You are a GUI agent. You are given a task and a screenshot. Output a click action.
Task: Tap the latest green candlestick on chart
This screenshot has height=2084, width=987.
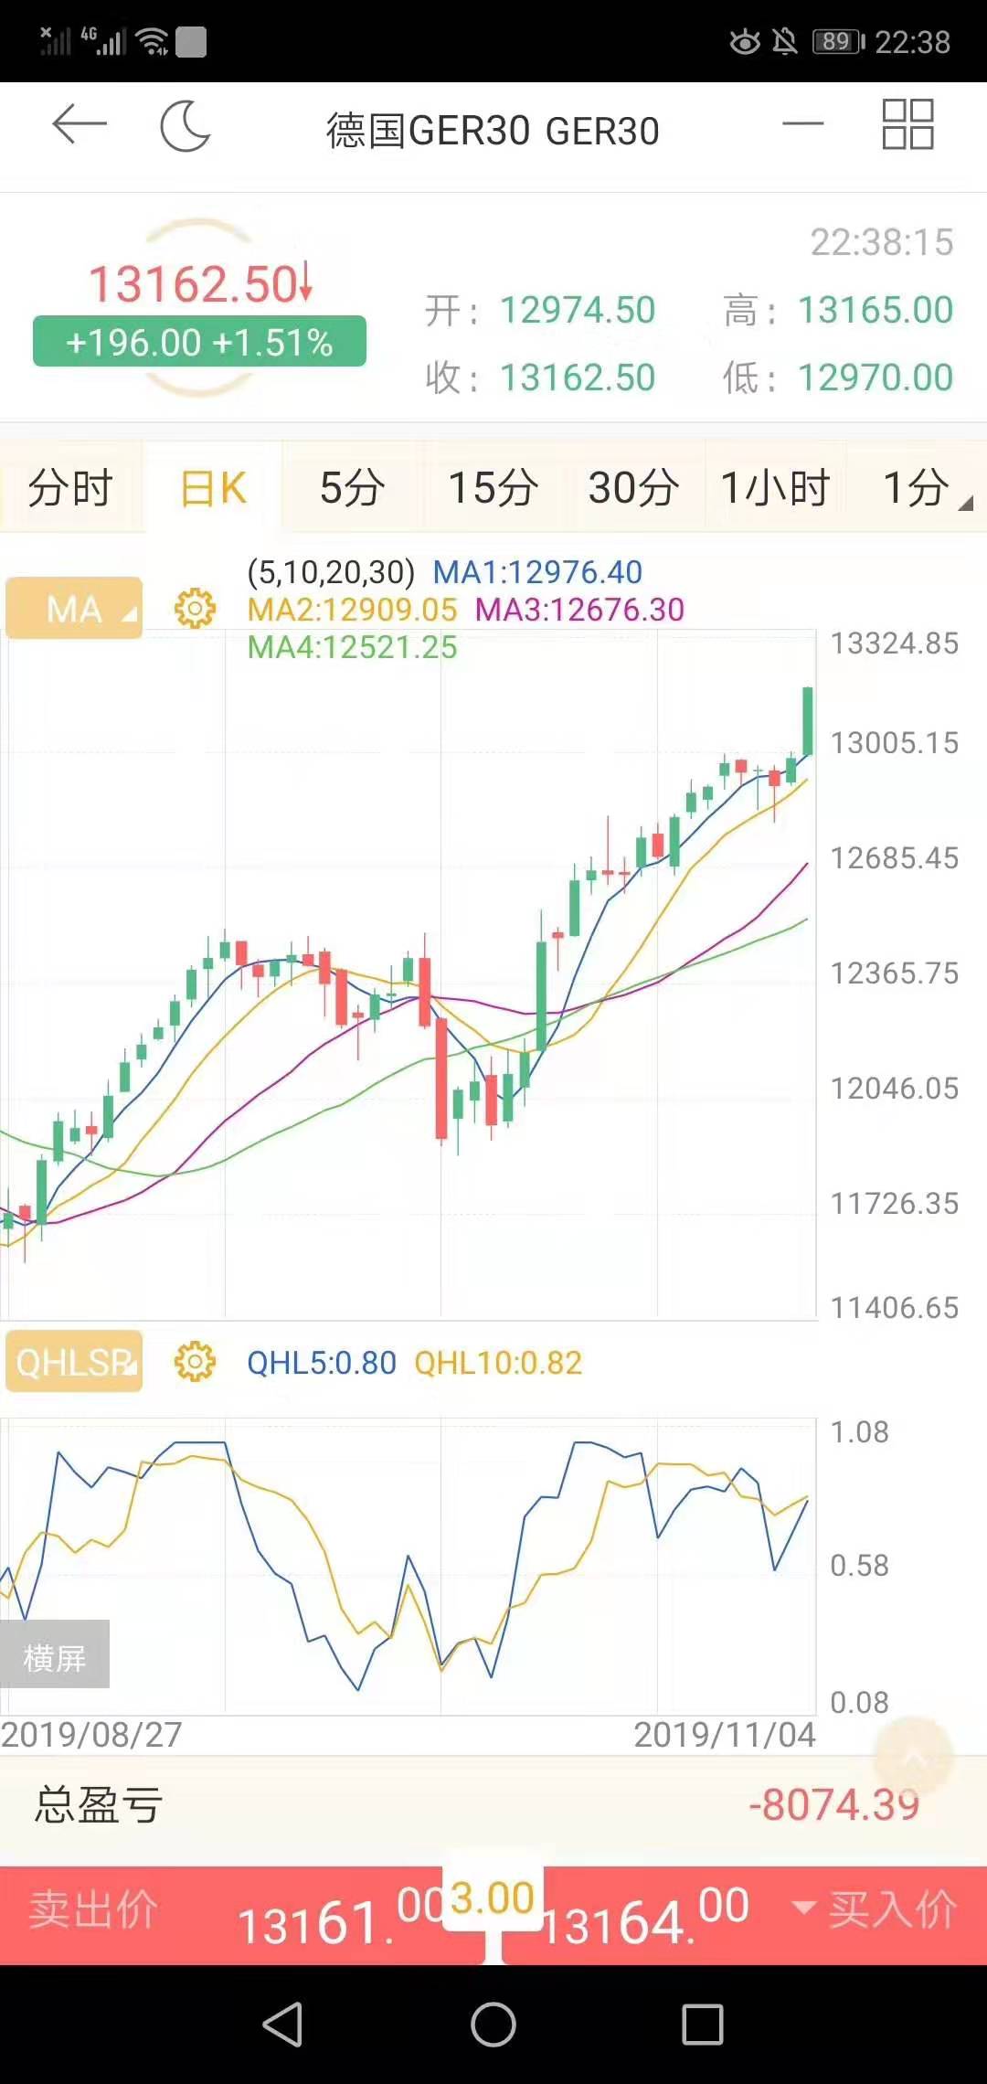[808, 721]
